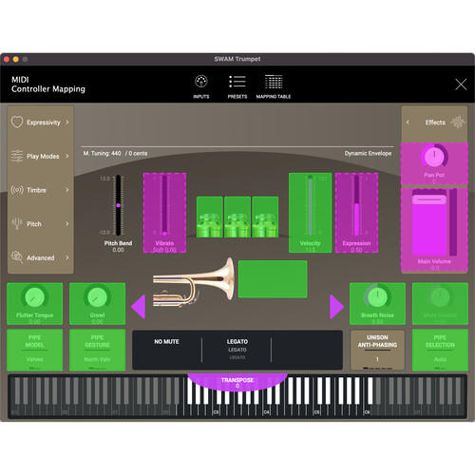Click the Transpose control above keyboard
The height and width of the screenshot is (475, 475).
point(237,382)
